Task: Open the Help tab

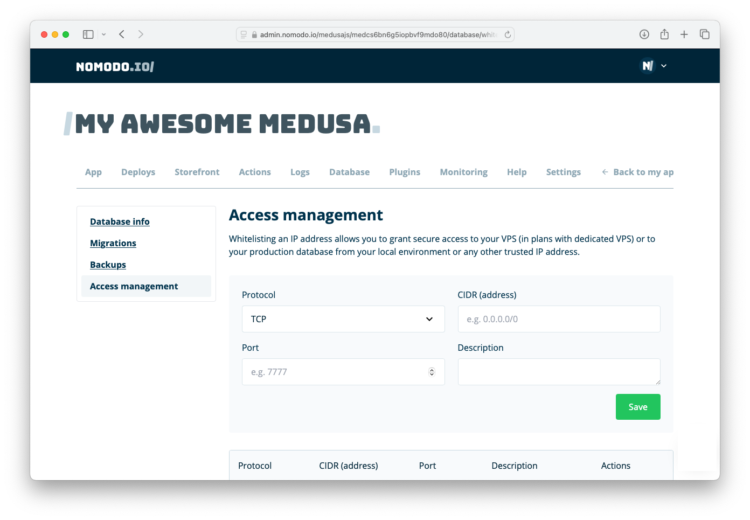Action: tap(517, 172)
